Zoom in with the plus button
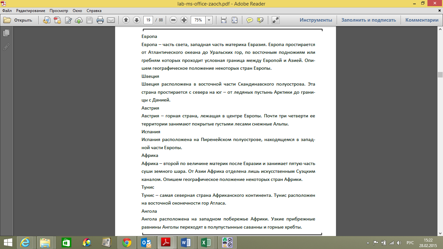Image resolution: width=443 pixels, height=249 pixels. click(x=184, y=20)
